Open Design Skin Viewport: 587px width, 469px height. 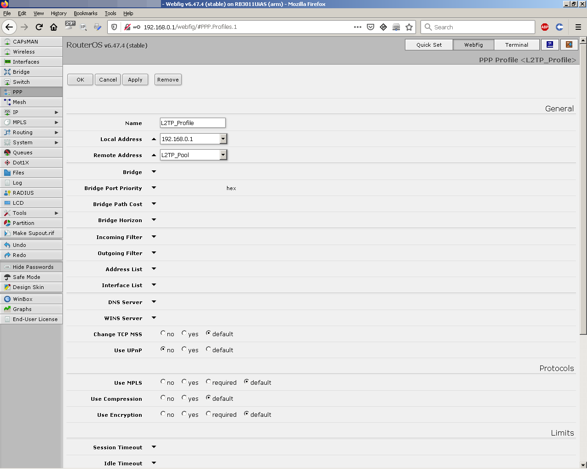tap(31, 287)
